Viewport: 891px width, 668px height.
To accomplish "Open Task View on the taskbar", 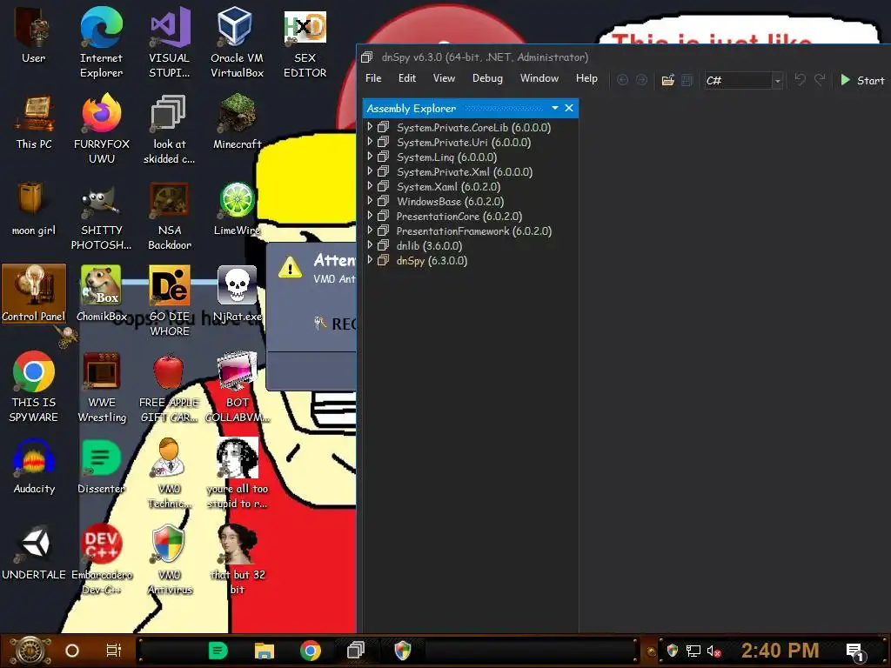I will 114,651.
